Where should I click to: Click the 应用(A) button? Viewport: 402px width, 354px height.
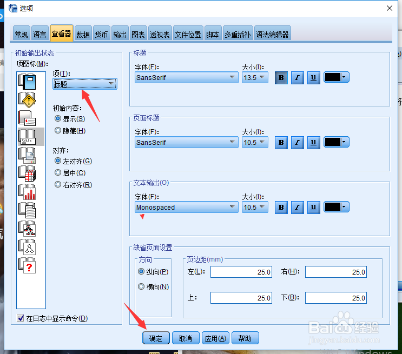[215, 338]
